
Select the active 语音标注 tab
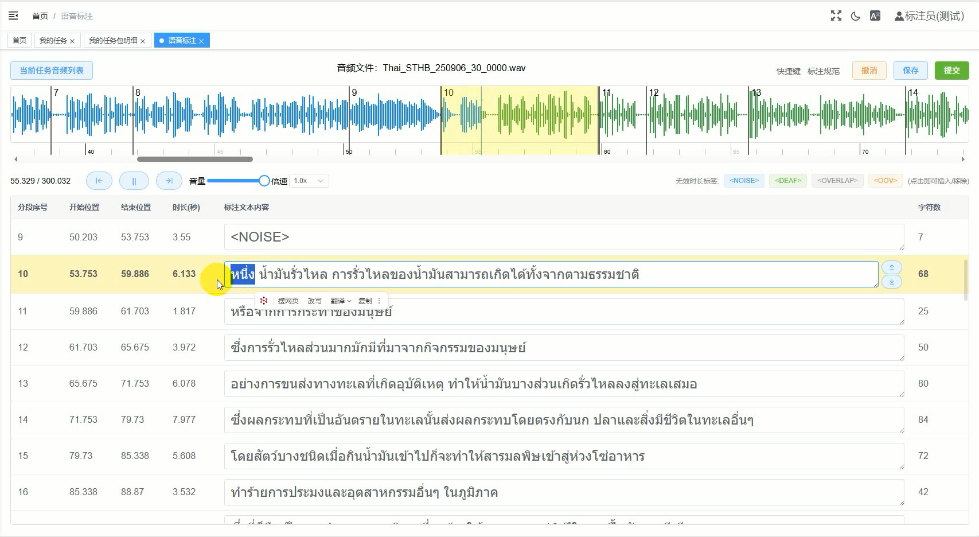click(x=182, y=40)
